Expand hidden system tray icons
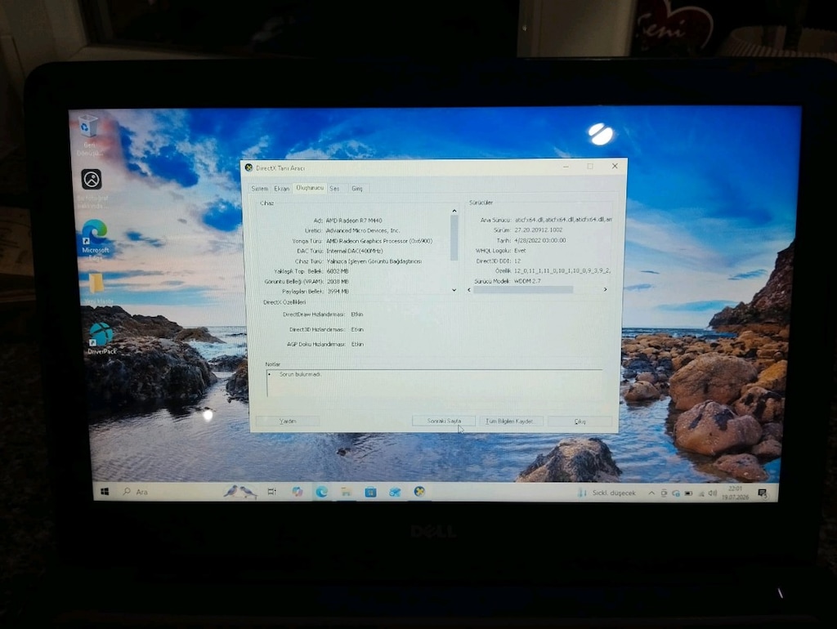Image resolution: width=837 pixels, height=629 pixels. [x=651, y=493]
